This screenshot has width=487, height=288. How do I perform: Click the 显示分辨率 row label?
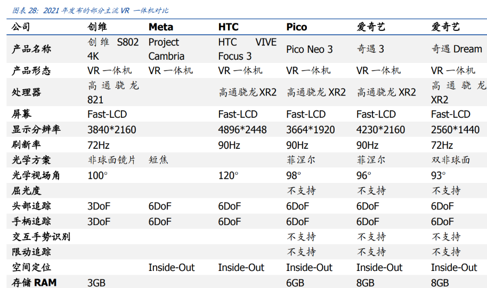click(36, 130)
